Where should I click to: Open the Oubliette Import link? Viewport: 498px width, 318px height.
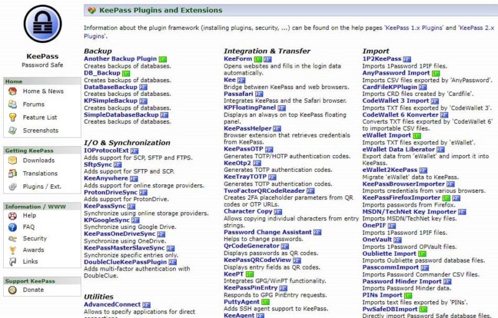pyautogui.click(x=390, y=253)
